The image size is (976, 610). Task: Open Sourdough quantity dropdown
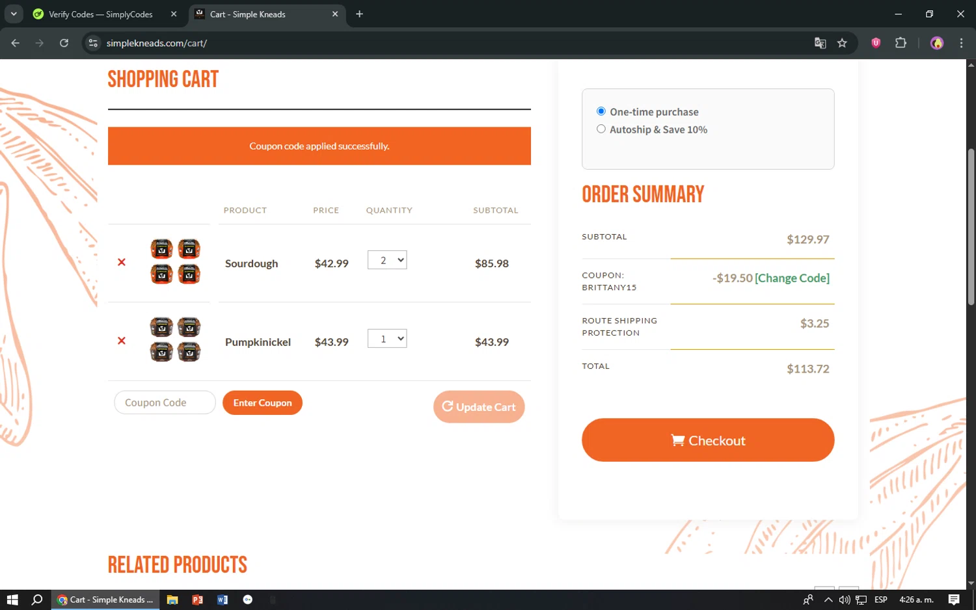[387, 260]
